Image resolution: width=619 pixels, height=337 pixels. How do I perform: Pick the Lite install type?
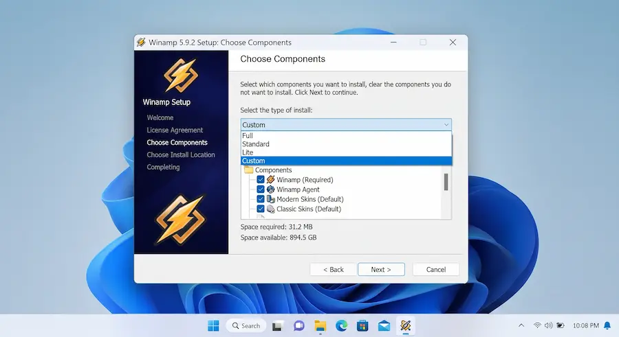(x=346, y=152)
